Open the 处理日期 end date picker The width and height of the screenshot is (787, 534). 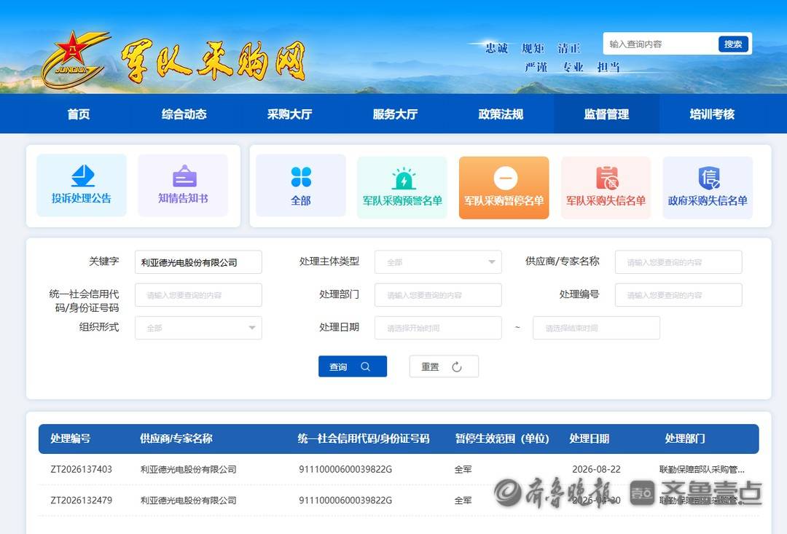[596, 328]
